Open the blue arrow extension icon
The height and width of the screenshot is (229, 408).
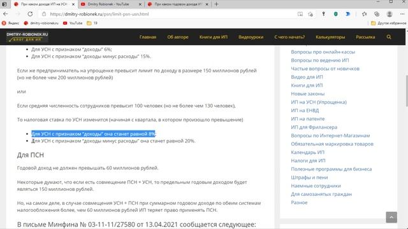pos(348,14)
